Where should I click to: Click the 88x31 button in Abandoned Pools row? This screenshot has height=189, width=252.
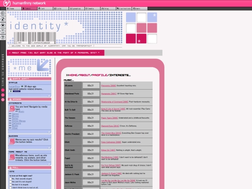tap(91, 93)
